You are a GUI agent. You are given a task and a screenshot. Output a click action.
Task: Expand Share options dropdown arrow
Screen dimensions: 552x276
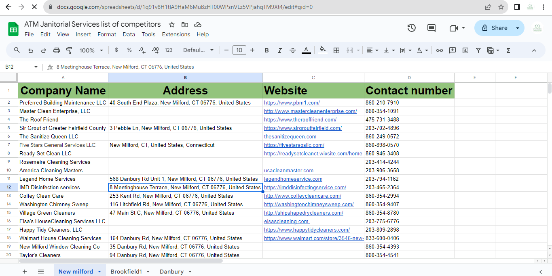(518, 28)
